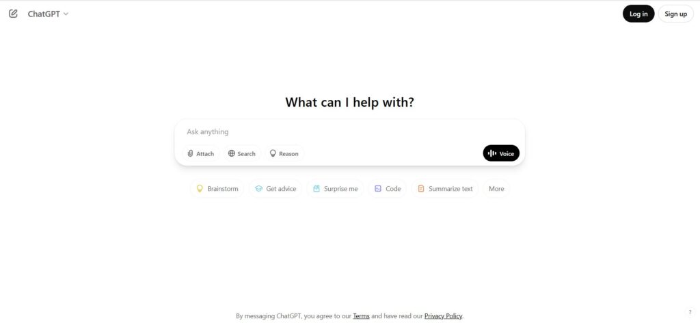Image resolution: width=700 pixels, height=323 pixels.
Task: Click the question mark help icon
Action: 690,312
